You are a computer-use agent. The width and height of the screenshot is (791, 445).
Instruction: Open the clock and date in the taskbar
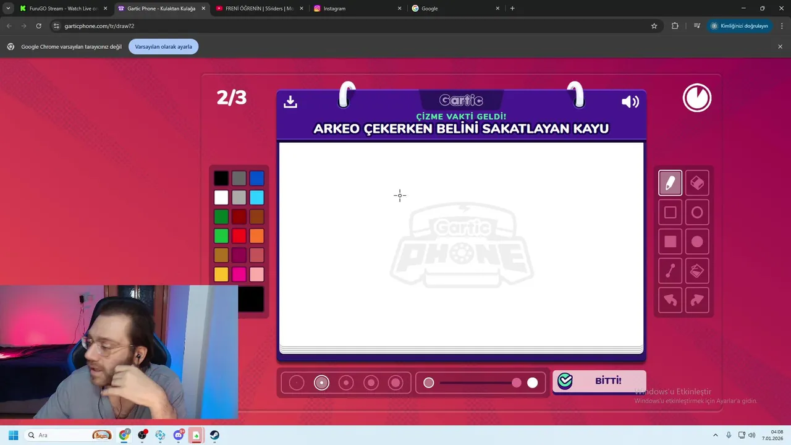(773, 435)
